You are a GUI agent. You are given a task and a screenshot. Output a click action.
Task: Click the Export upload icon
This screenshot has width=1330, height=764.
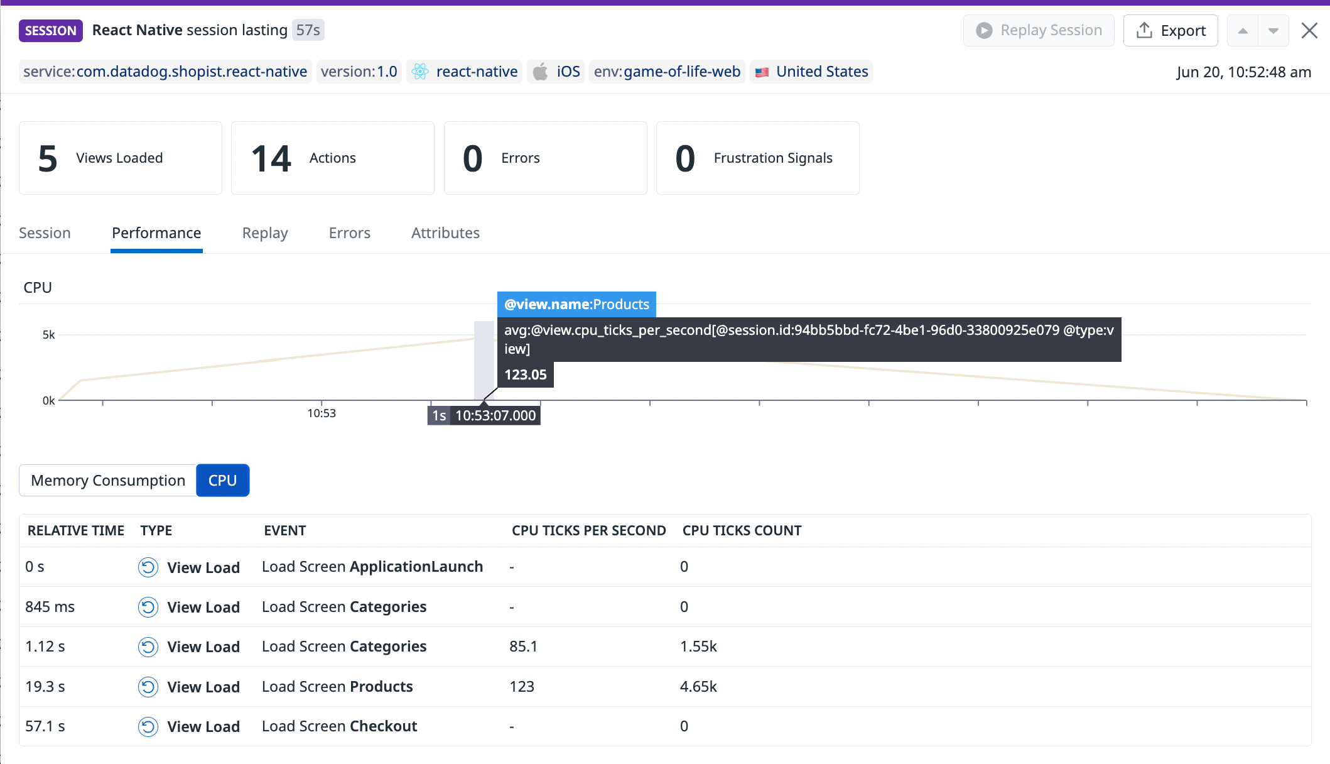(1144, 30)
